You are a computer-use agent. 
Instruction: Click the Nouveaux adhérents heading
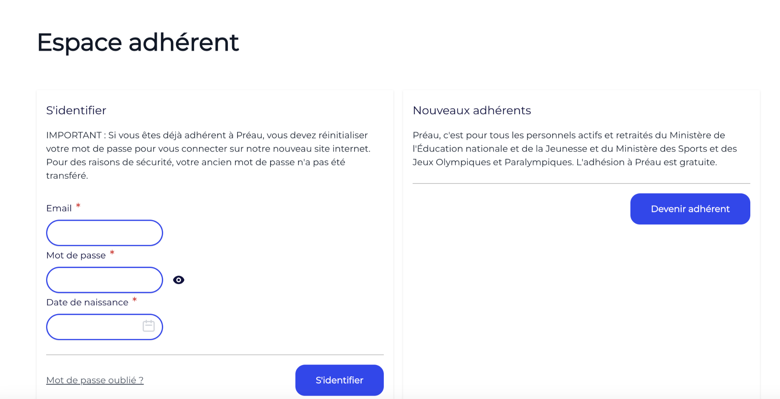point(472,110)
